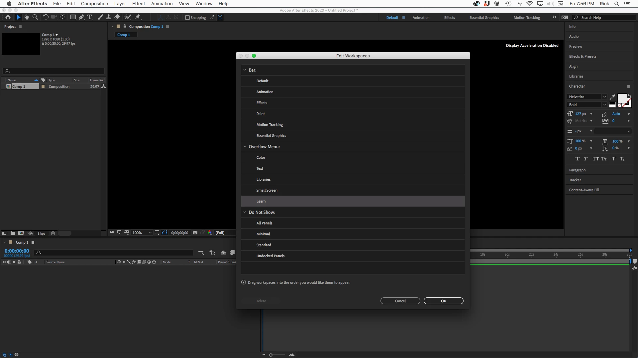The width and height of the screenshot is (638, 358).
Task: Select the Horizontal Type tool
Action: (90, 17)
